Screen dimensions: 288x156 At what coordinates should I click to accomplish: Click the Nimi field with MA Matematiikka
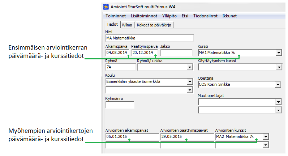click(x=150, y=38)
